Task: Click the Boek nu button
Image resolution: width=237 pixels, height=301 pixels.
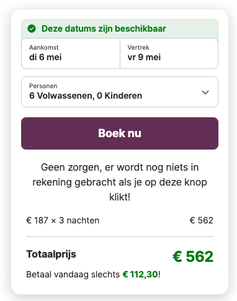Action: coord(120,133)
